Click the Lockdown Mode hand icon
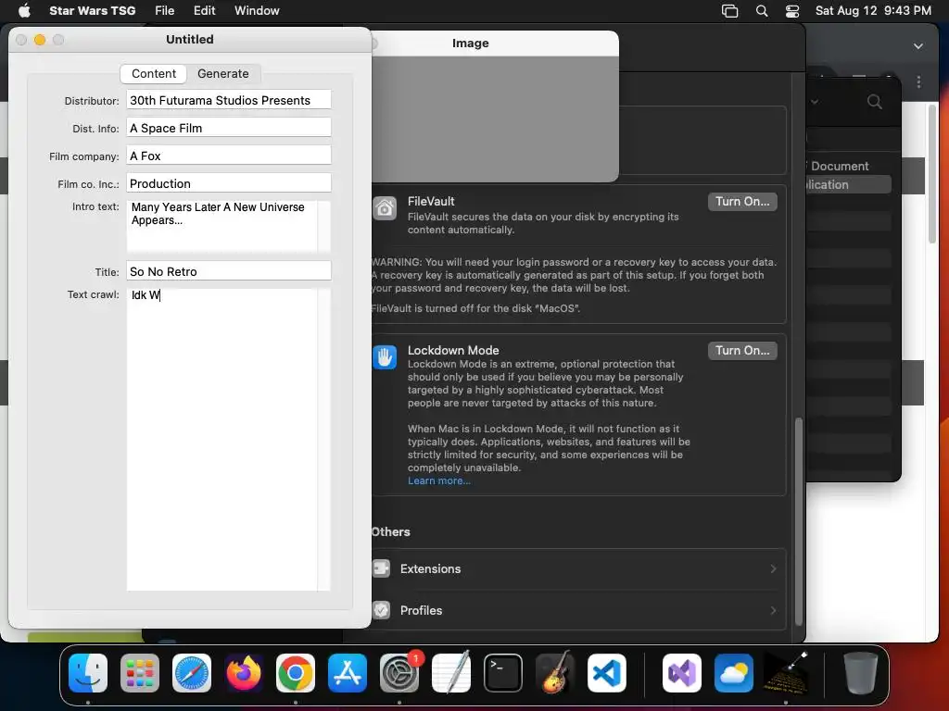The width and height of the screenshot is (949, 711). click(385, 357)
